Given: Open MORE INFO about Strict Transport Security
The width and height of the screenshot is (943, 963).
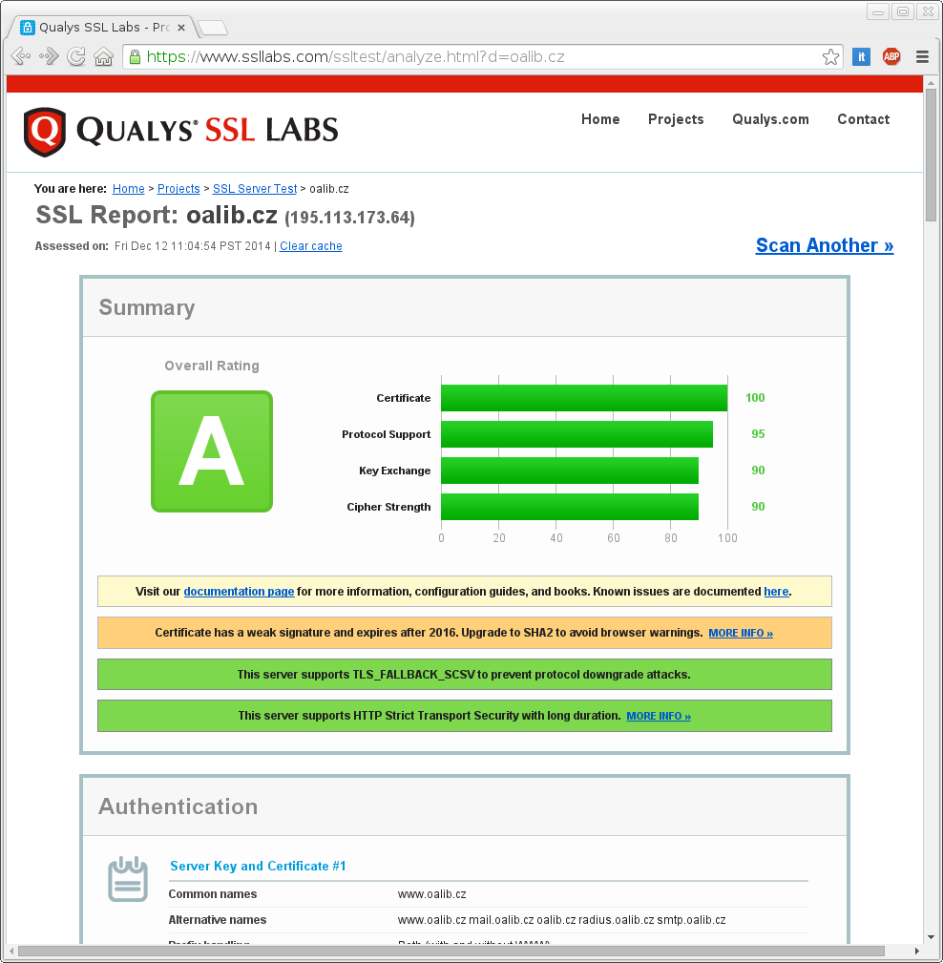Looking at the screenshot, I should tap(659, 716).
